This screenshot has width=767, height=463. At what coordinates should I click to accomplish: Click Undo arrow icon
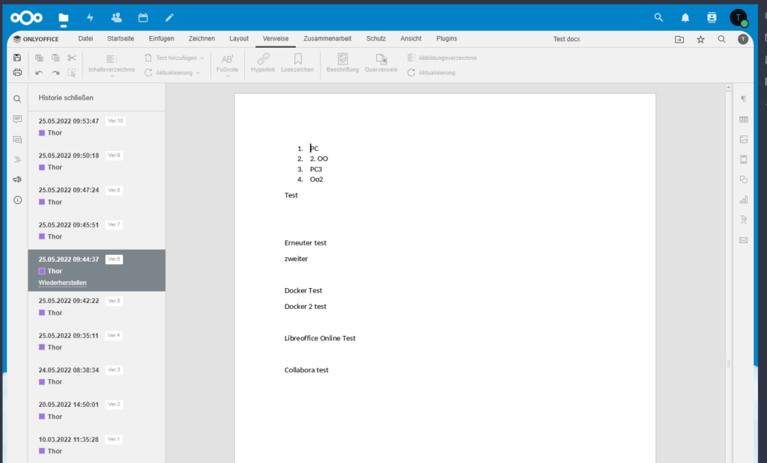pos(39,73)
